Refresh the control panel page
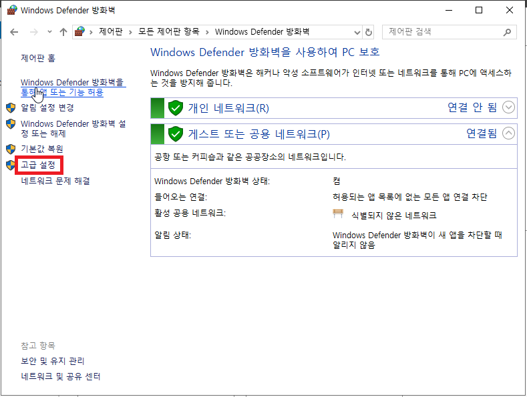Viewport: 527px width, 397px height. click(x=369, y=32)
